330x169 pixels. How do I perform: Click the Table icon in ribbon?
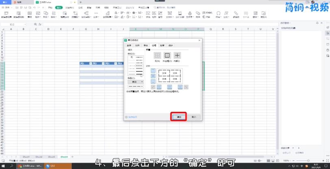coord(30,14)
